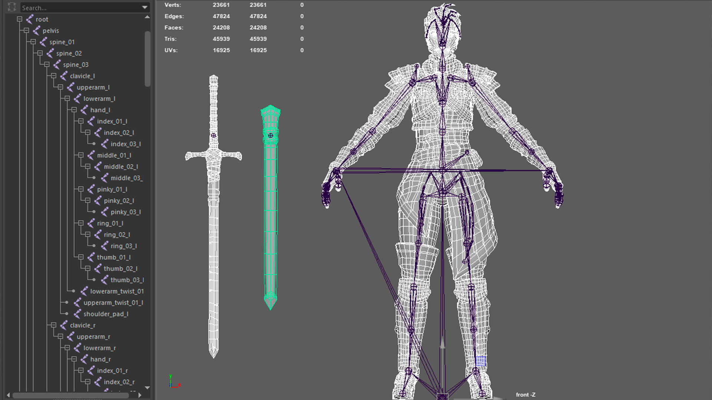Click the clavicle_r joint icon
This screenshot has width=712, height=400.
pyautogui.click(x=64, y=325)
